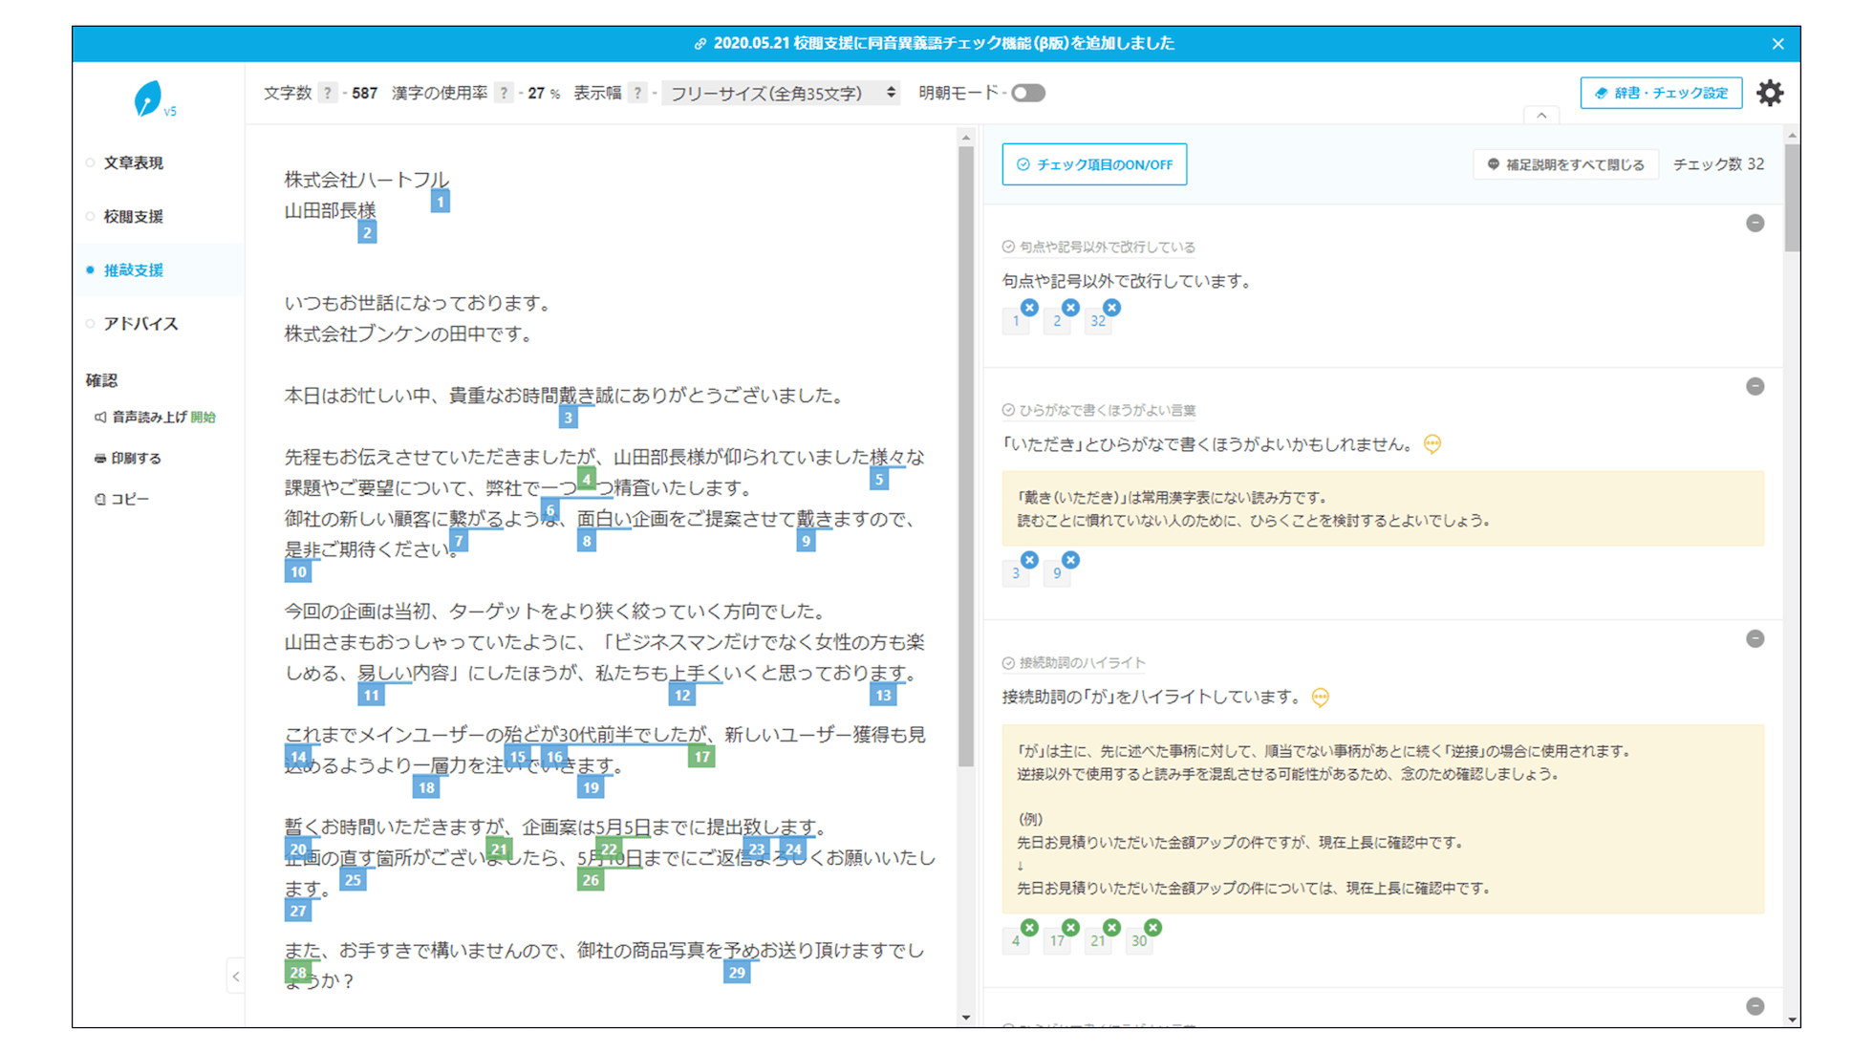
Task: Click marker 12 under 上手く
Action: click(681, 696)
